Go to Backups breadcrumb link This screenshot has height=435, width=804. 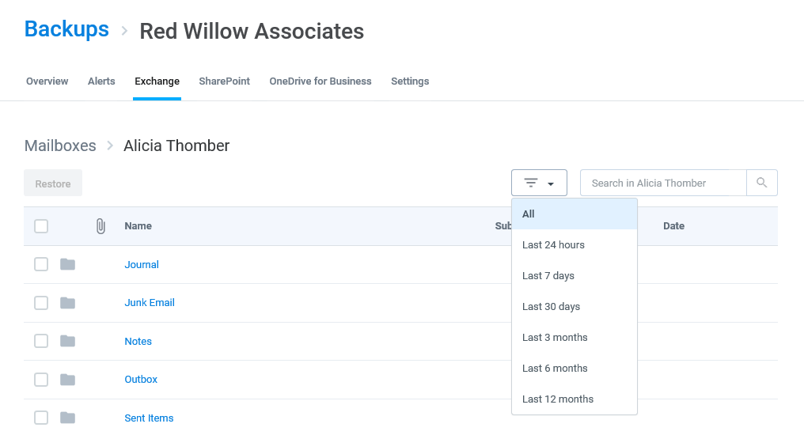66,29
